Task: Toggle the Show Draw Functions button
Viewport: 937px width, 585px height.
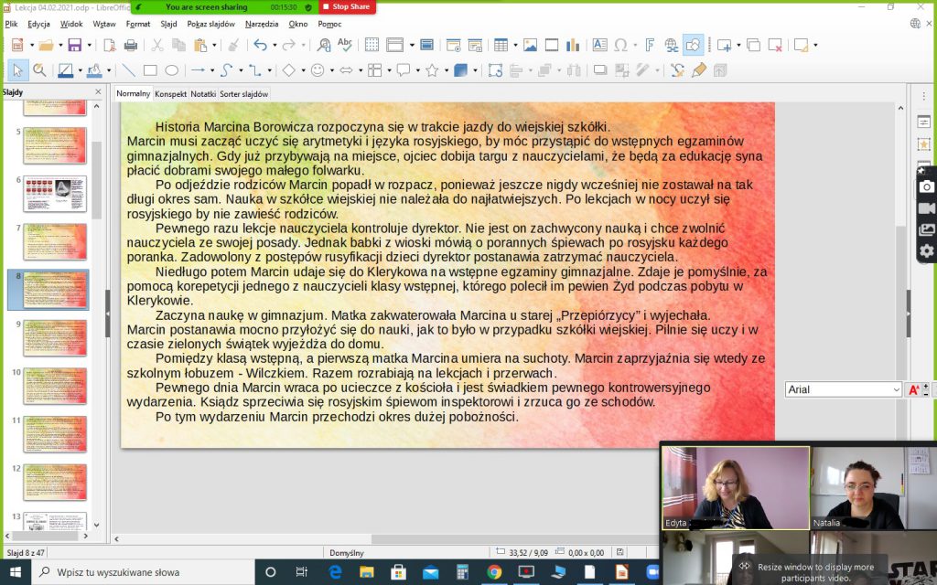Action: (693, 45)
